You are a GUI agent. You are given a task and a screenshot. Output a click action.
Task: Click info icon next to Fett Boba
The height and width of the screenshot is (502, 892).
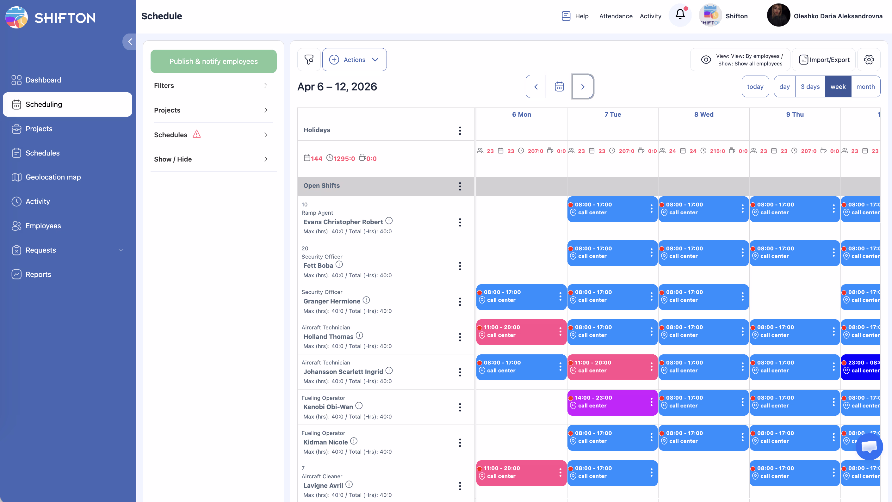(339, 265)
